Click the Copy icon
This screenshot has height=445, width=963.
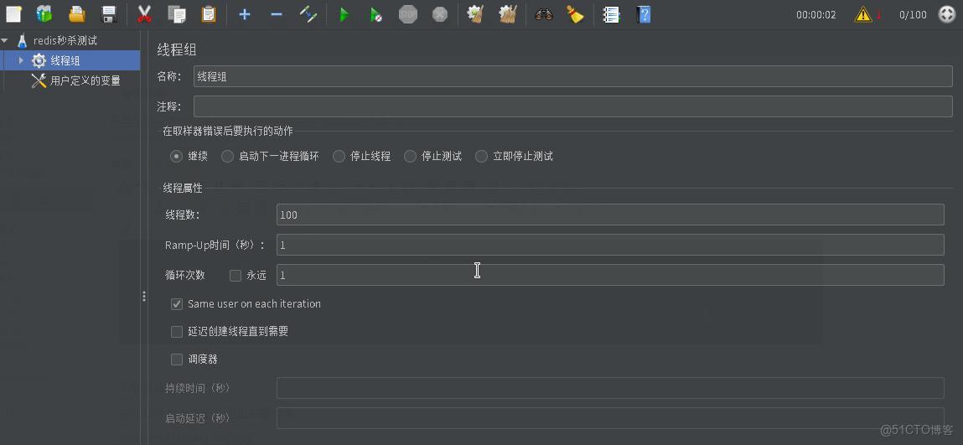177,14
